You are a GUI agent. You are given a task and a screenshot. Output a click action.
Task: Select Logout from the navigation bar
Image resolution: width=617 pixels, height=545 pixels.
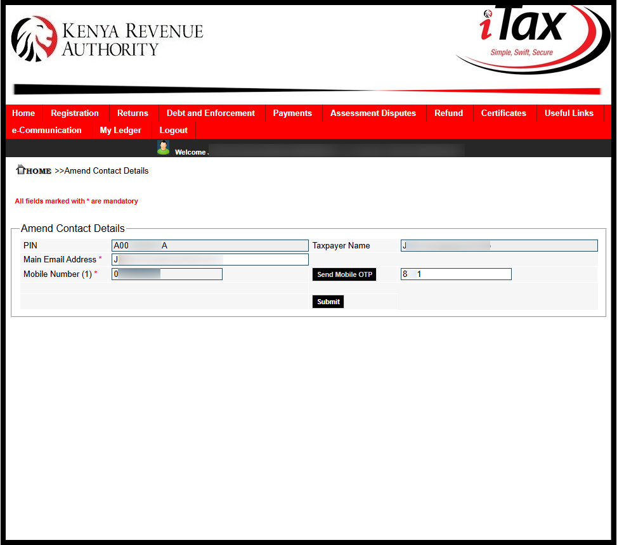point(173,130)
